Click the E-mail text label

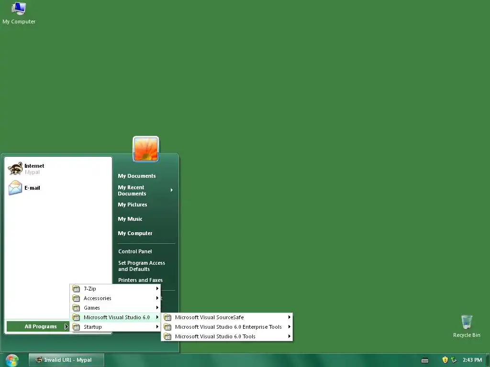point(32,188)
